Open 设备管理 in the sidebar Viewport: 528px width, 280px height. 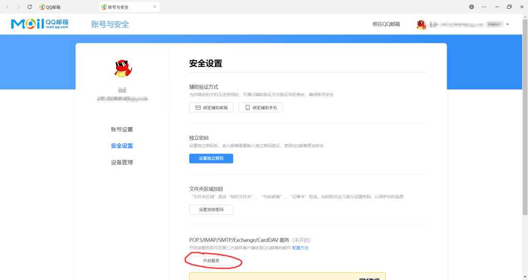(x=122, y=162)
